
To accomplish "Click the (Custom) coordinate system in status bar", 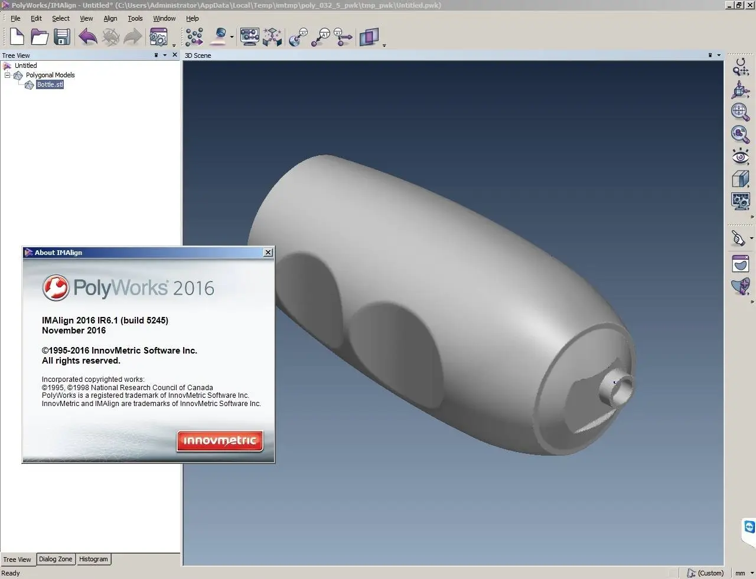I will point(705,573).
